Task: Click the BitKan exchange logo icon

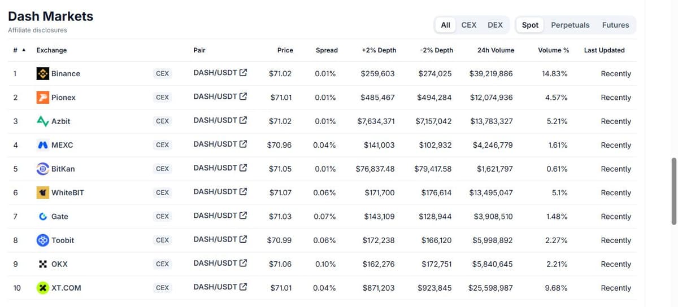Action: click(x=42, y=169)
